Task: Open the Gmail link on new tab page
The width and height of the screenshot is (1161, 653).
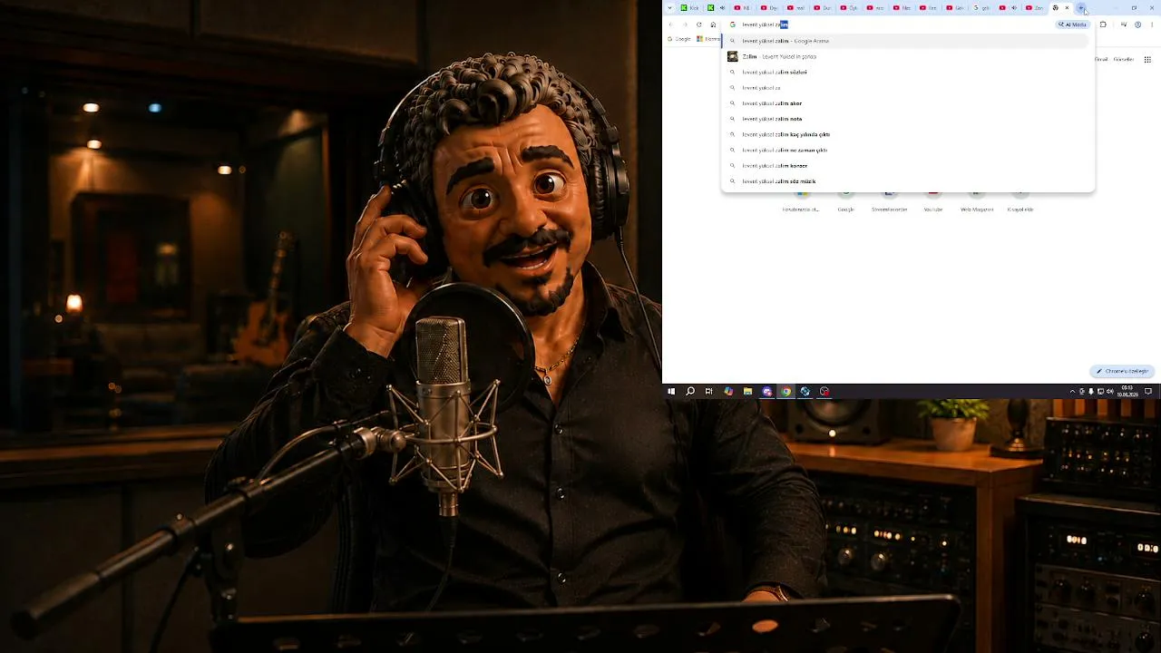Action: [1102, 59]
